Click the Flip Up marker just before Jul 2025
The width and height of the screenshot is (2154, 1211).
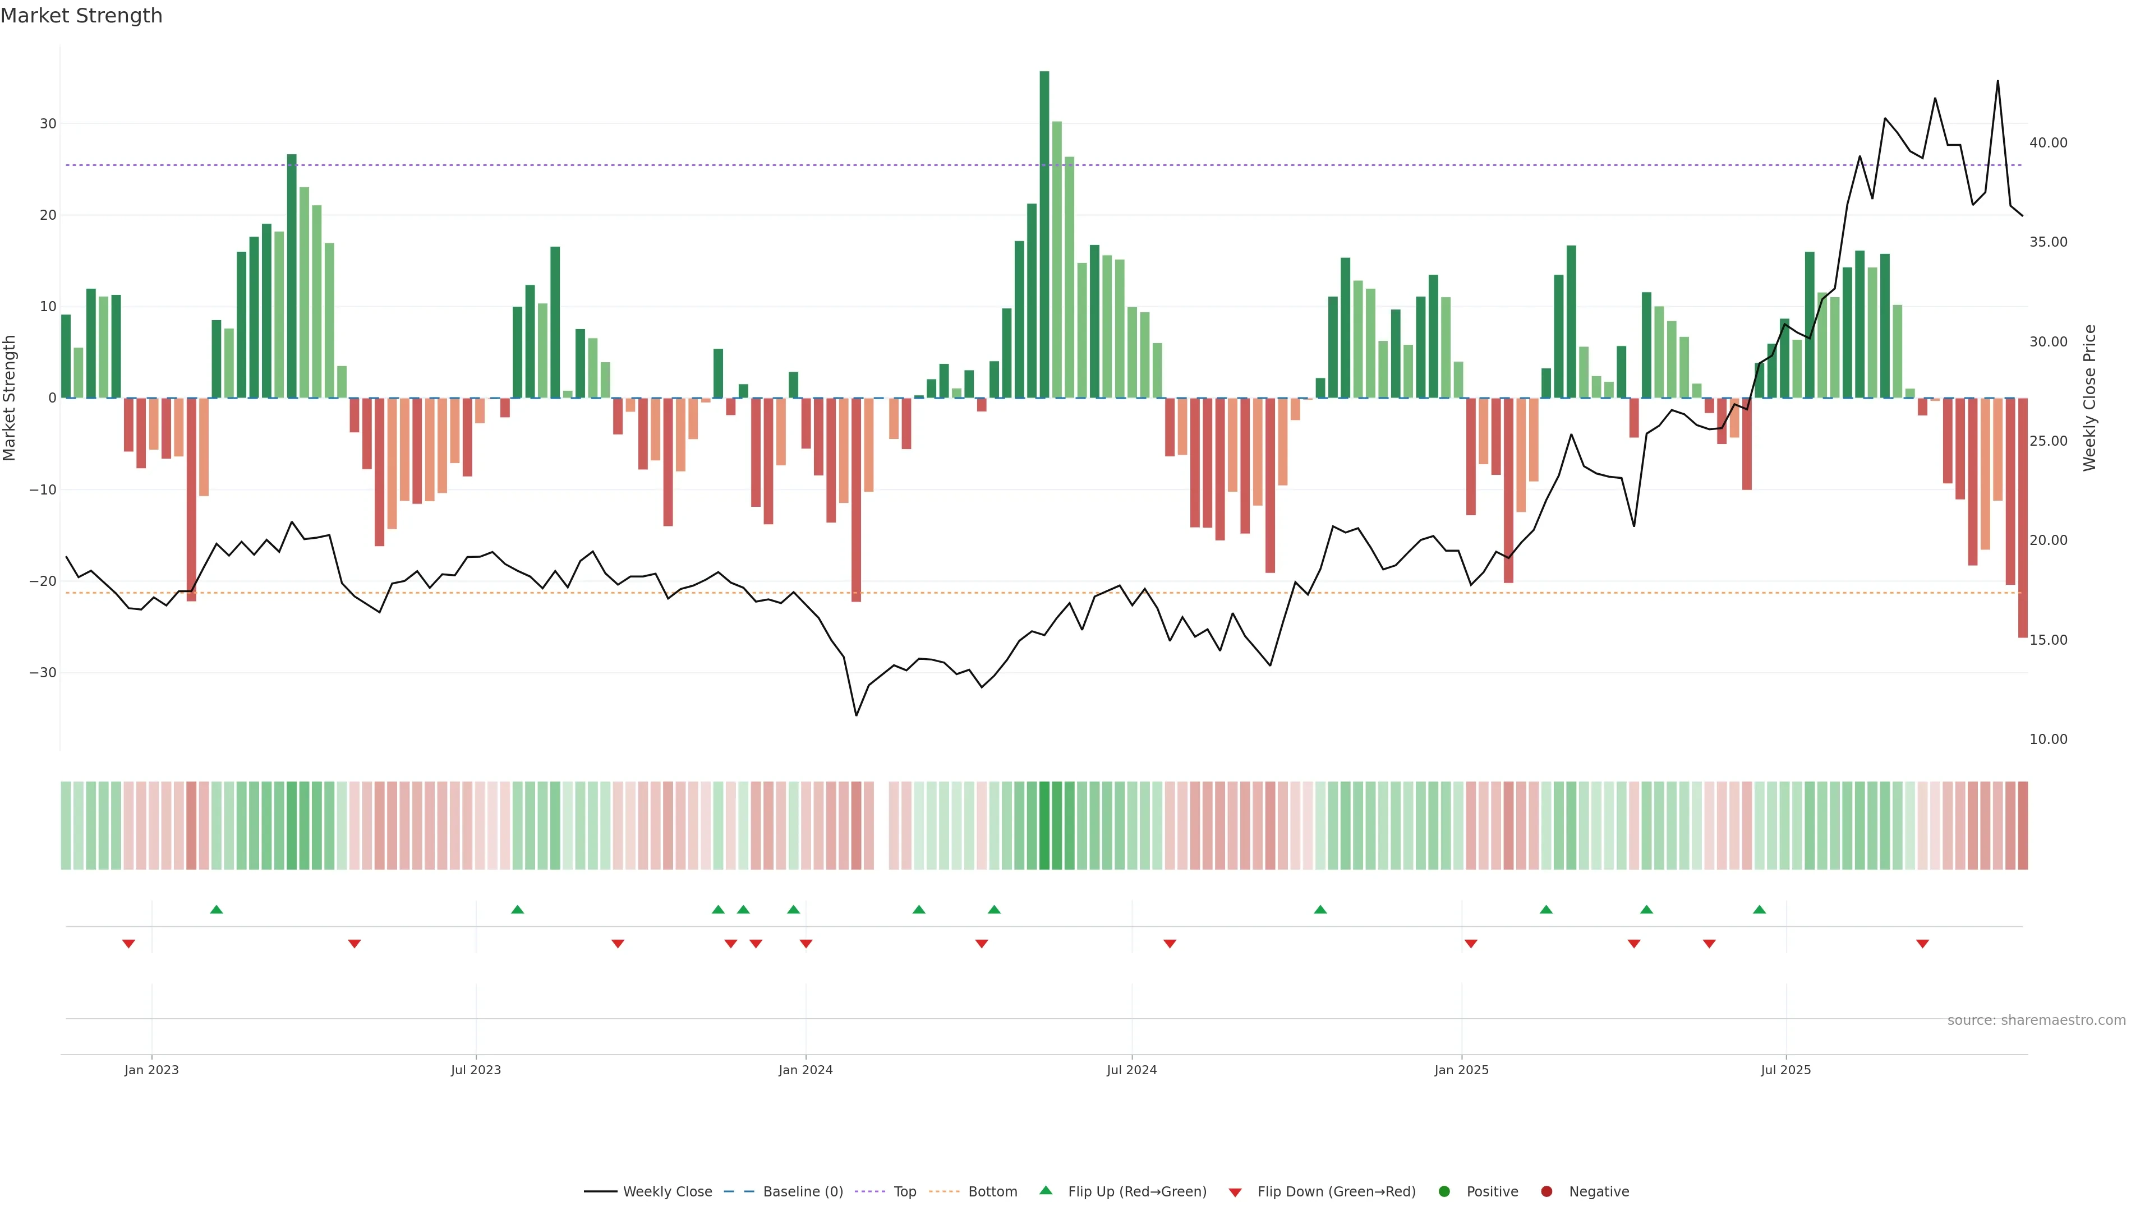click(x=1759, y=909)
